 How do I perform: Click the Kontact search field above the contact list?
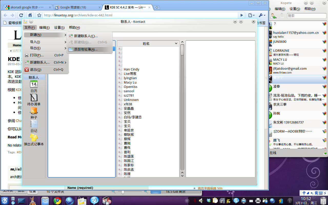click(x=184, y=34)
